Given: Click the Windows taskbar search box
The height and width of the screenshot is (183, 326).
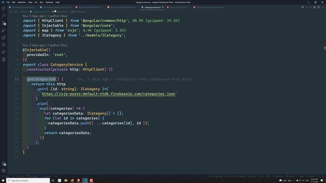Looking at the screenshot, I should [x=28, y=180].
